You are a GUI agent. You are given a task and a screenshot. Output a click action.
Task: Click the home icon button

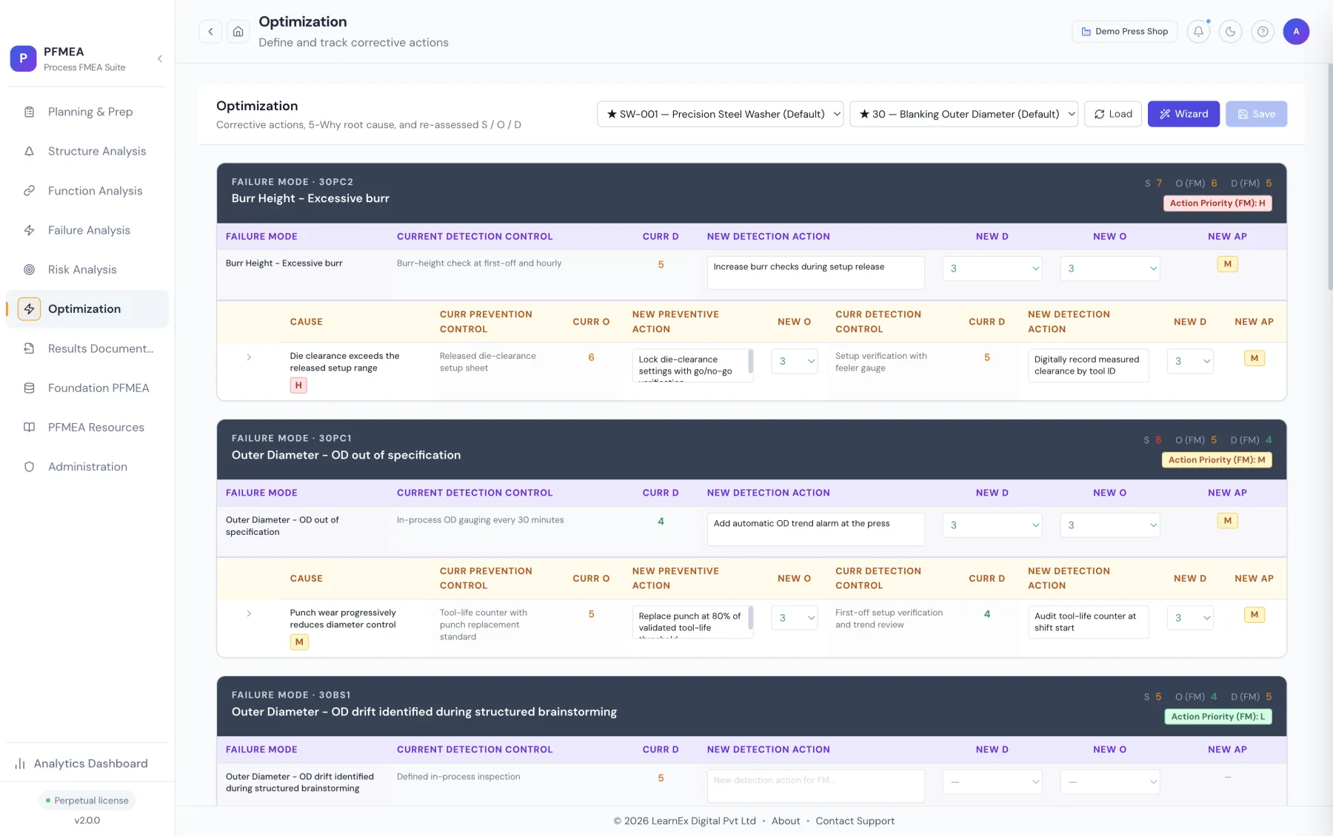[x=238, y=31]
